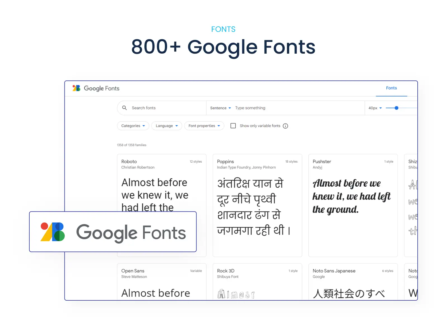Select the Pushster font name
Viewport: 447px width, 323px height.
[x=322, y=161]
